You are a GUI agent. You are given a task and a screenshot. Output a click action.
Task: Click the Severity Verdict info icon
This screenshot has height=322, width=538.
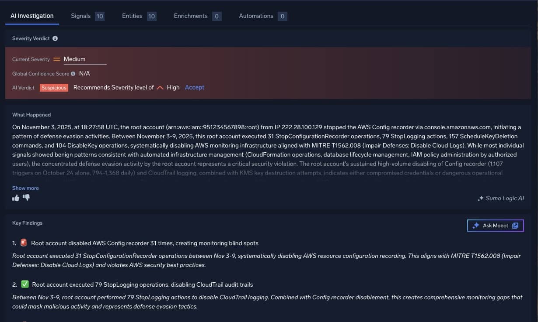click(55, 38)
